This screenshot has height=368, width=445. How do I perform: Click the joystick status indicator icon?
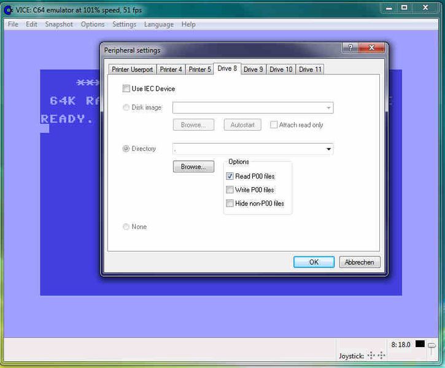375,355
